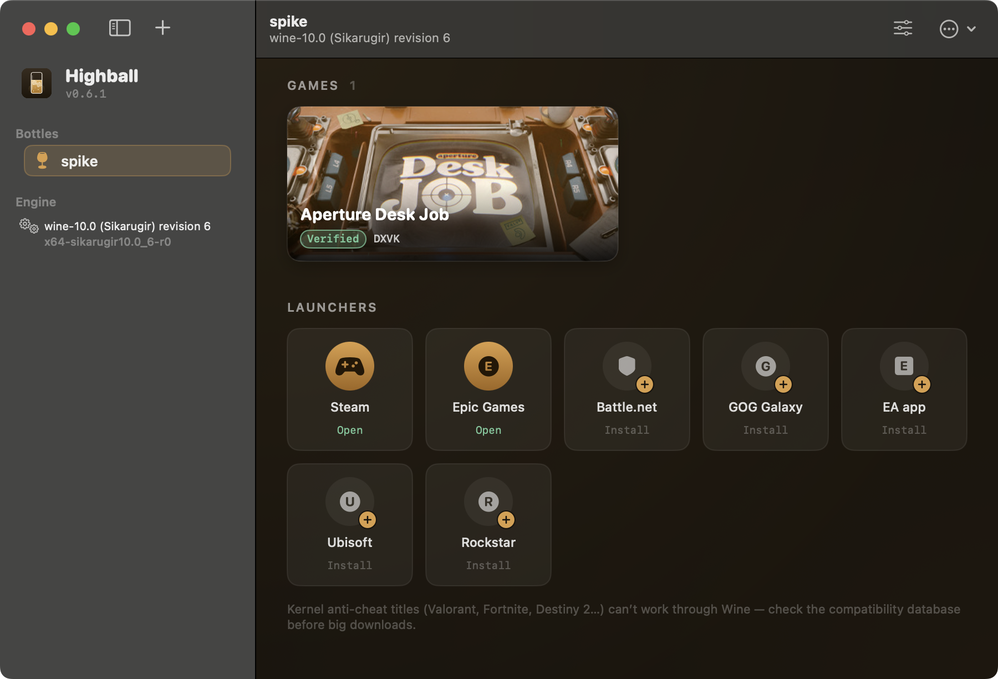The image size is (998, 679).
Task: Click the DXVK label on game card
Action: click(x=386, y=239)
